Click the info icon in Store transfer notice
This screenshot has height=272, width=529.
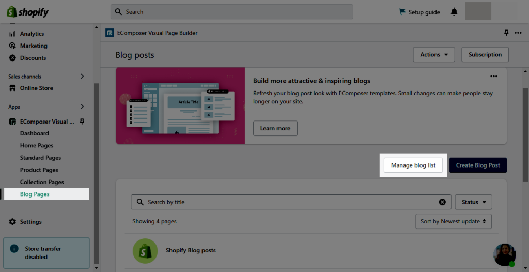(x=14, y=249)
